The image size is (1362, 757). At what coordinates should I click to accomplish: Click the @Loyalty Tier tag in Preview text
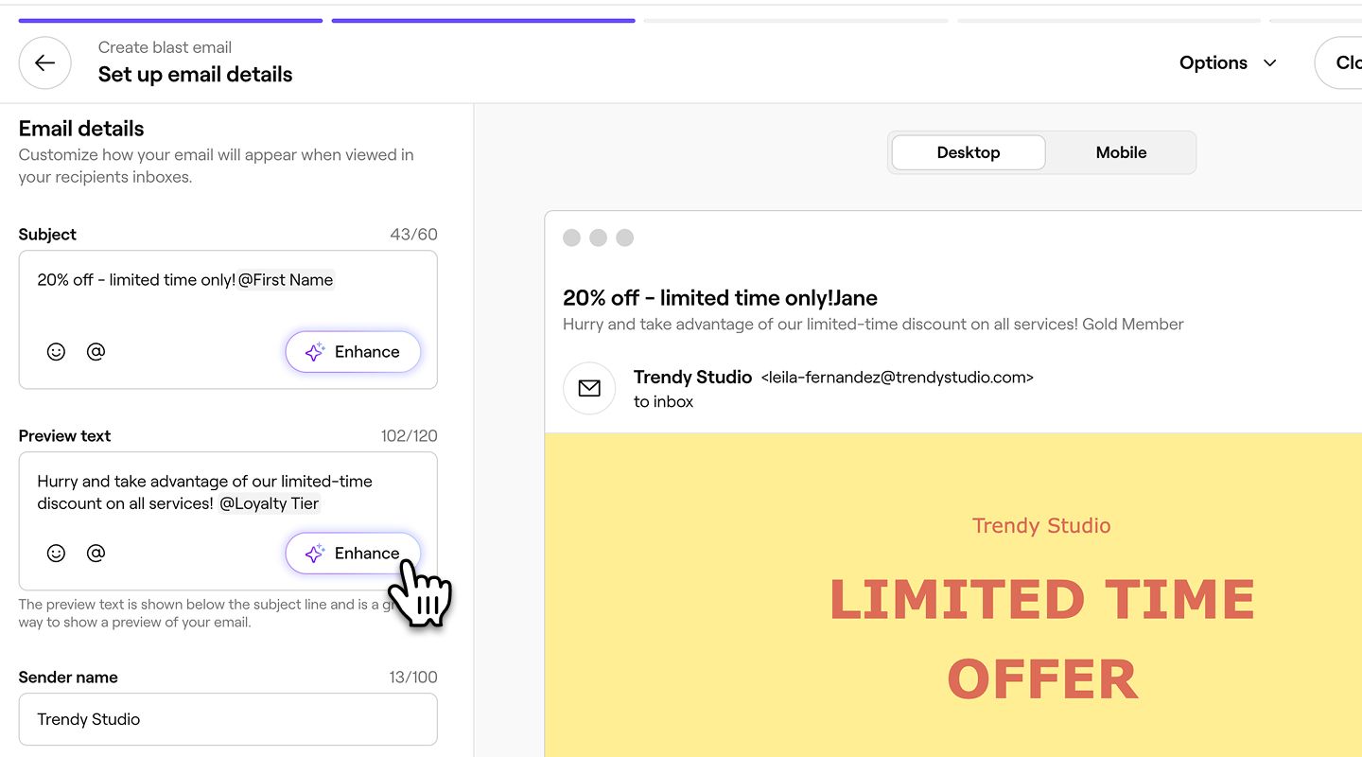[270, 503]
